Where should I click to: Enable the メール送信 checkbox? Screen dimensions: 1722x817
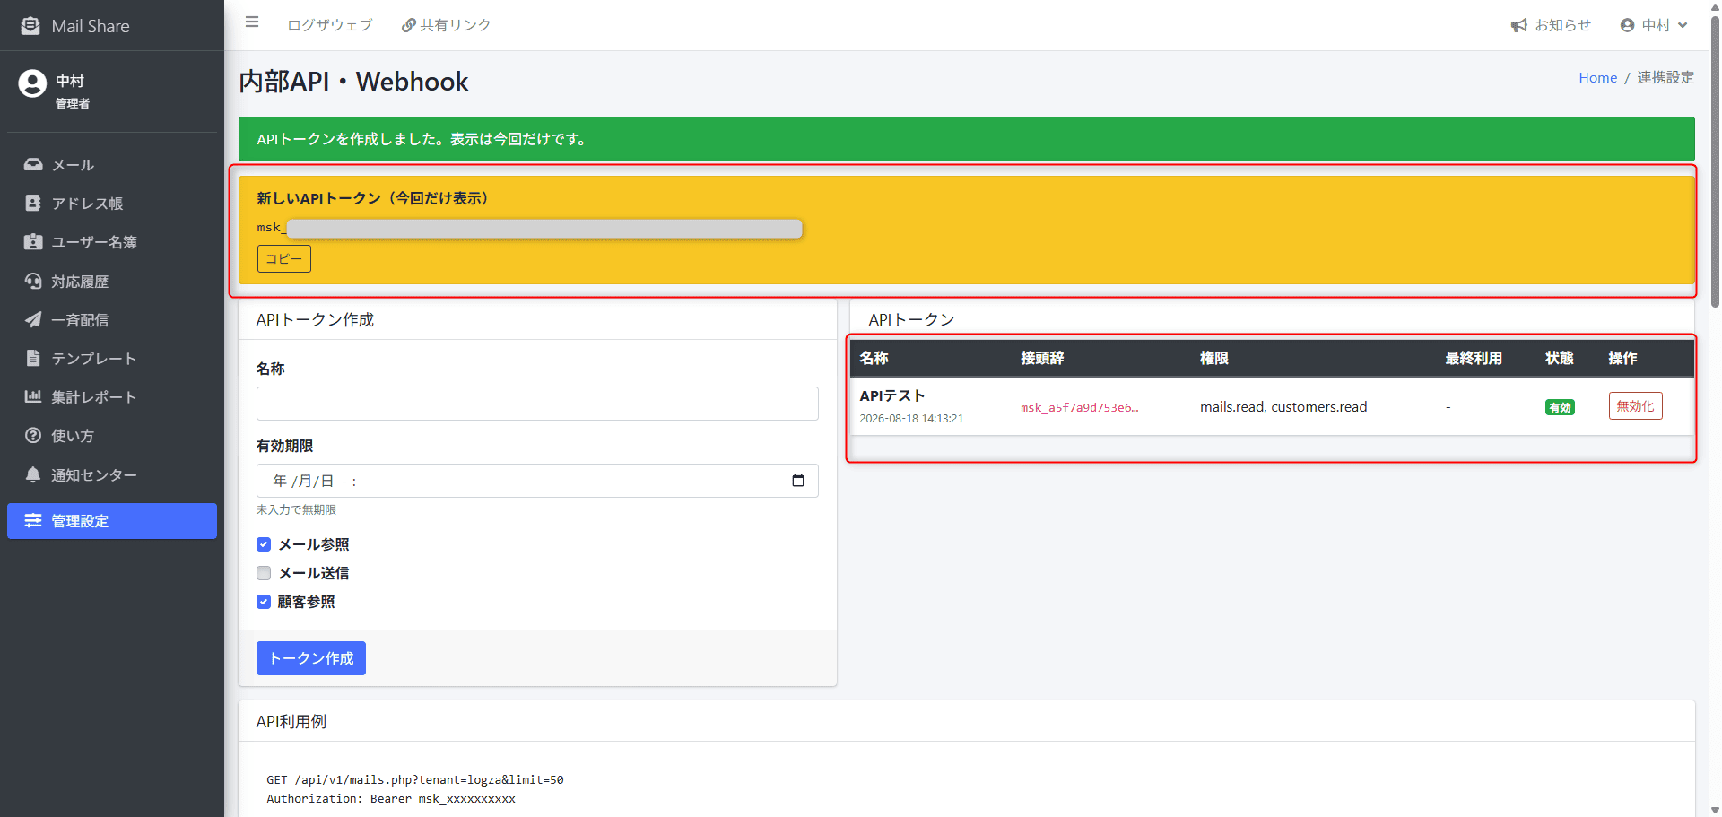pyautogui.click(x=264, y=573)
